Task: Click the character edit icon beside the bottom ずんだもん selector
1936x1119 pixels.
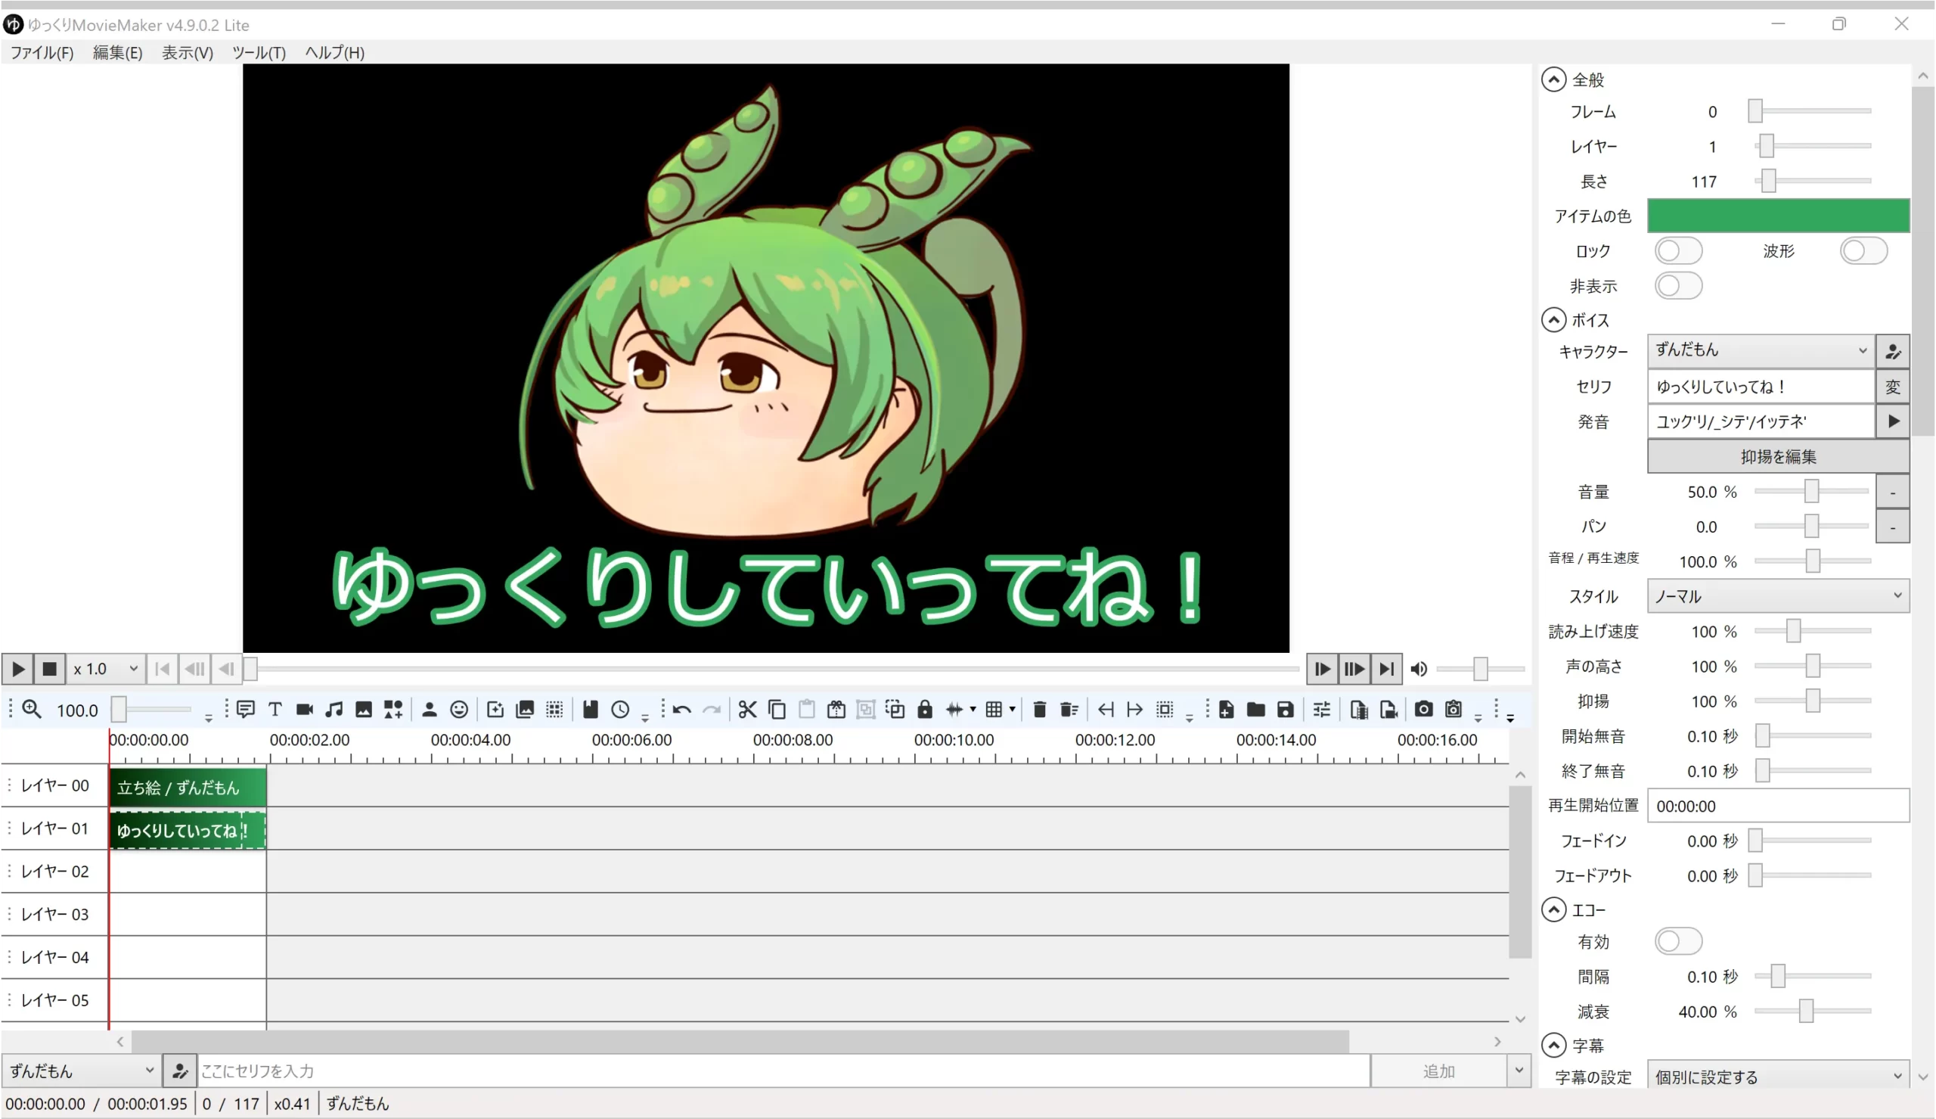Action: [180, 1071]
